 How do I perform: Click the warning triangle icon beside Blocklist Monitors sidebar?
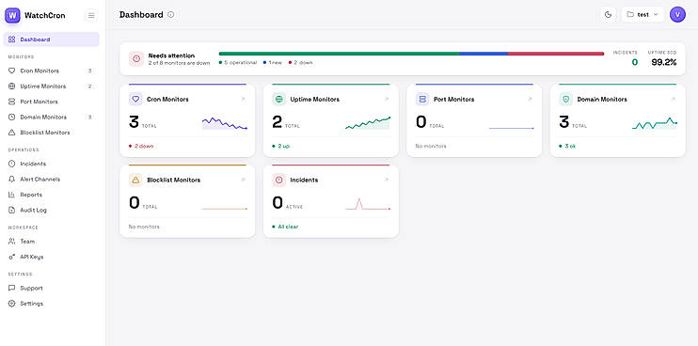12,133
